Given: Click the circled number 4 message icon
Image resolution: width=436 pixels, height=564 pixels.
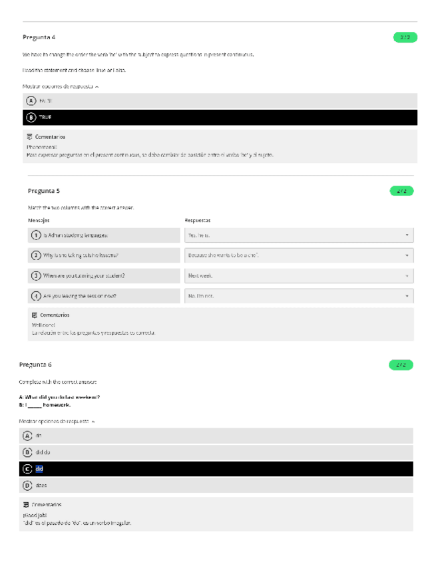Looking at the screenshot, I should pyautogui.click(x=36, y=295).
